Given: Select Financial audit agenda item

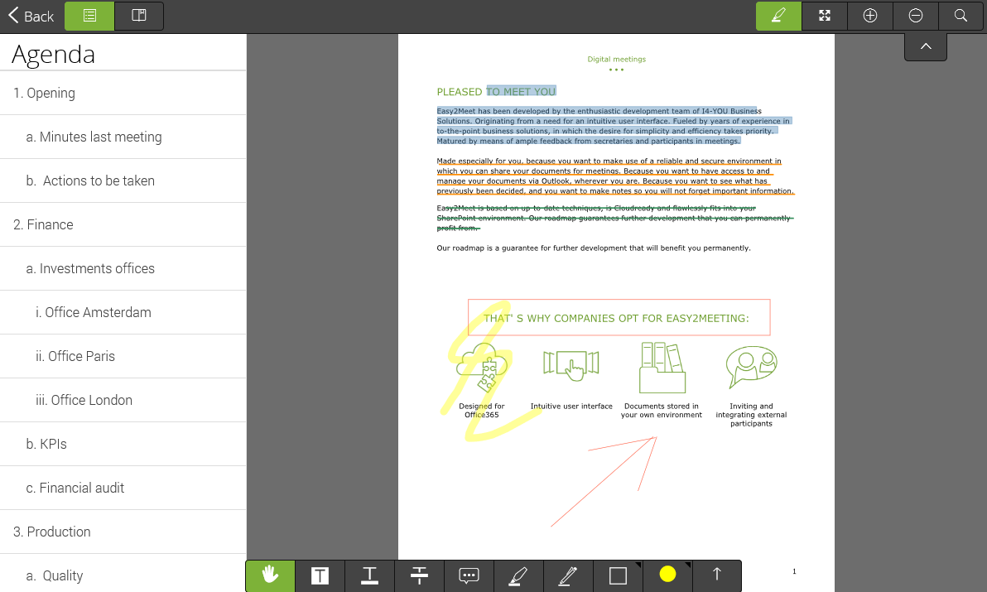Looking at the screenshot, I should (123, 489).
